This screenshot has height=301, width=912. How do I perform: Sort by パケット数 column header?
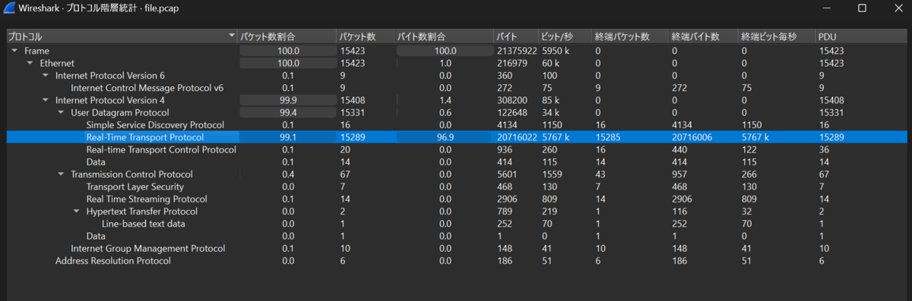pos(366,36)
